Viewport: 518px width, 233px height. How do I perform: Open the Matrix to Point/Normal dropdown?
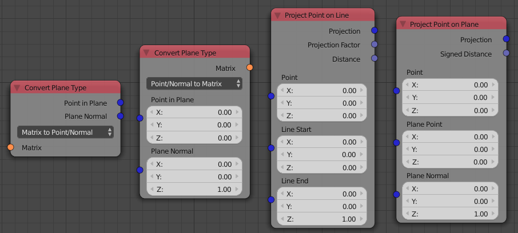[65, 132]
